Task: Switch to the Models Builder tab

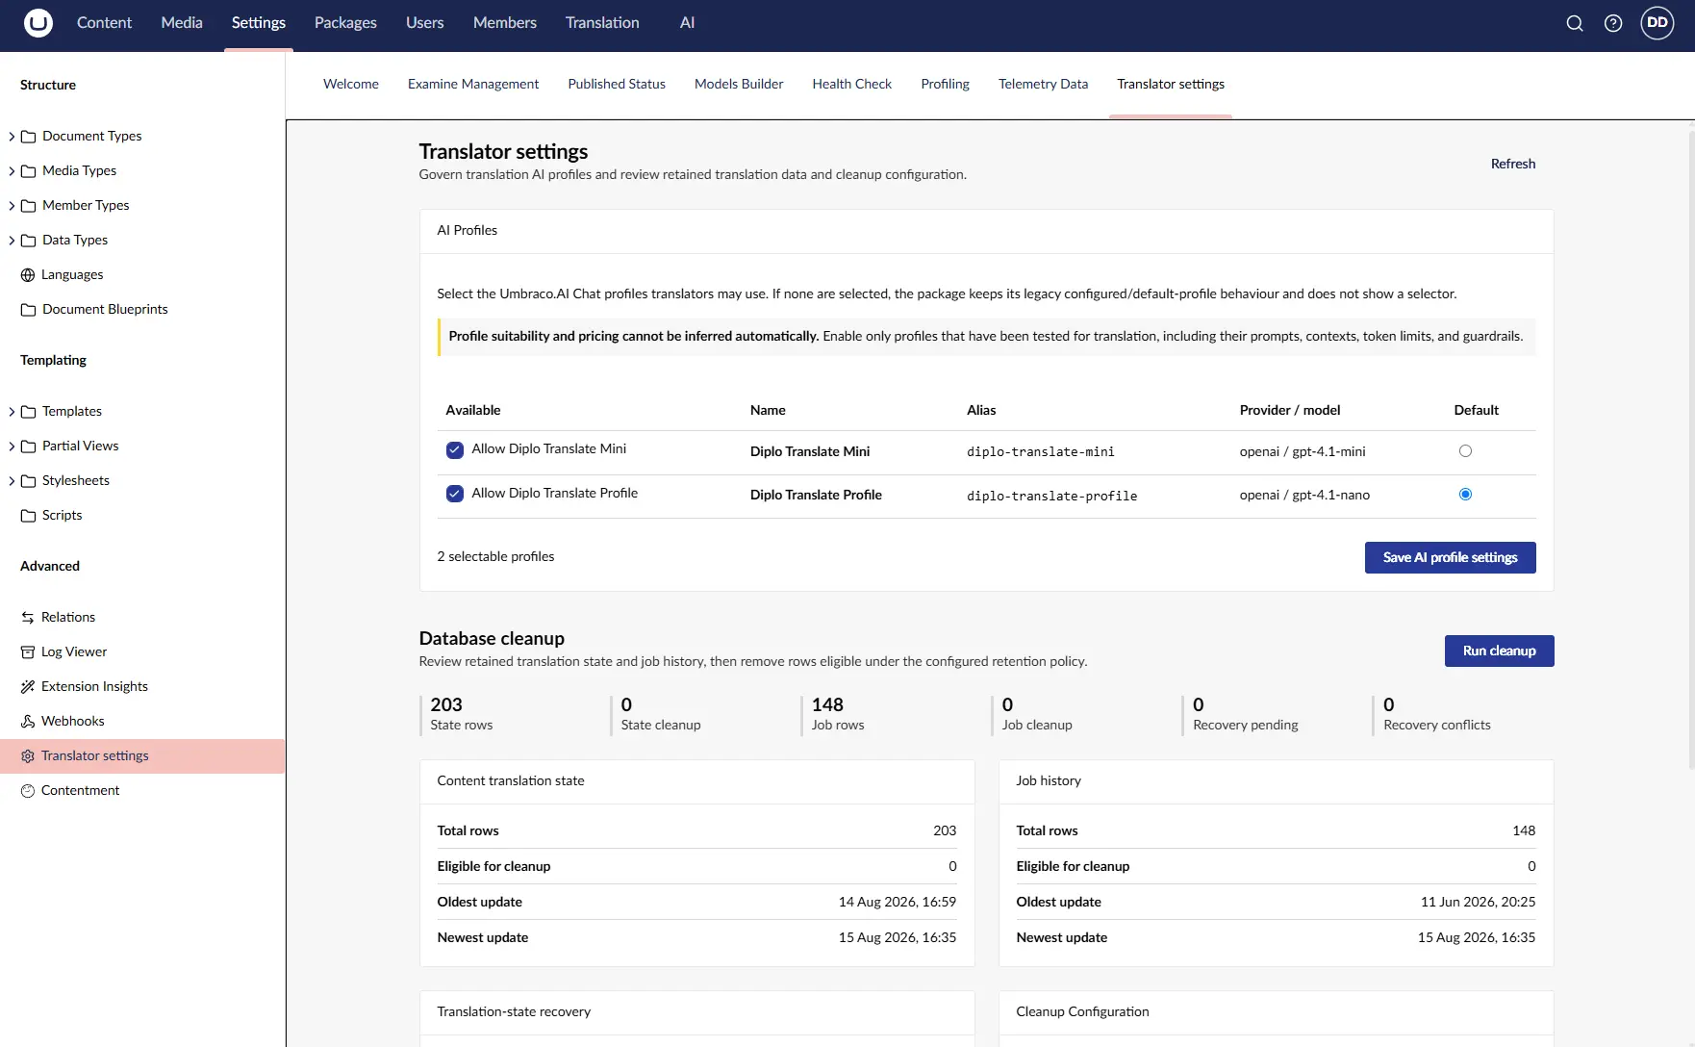Action: 739,84
